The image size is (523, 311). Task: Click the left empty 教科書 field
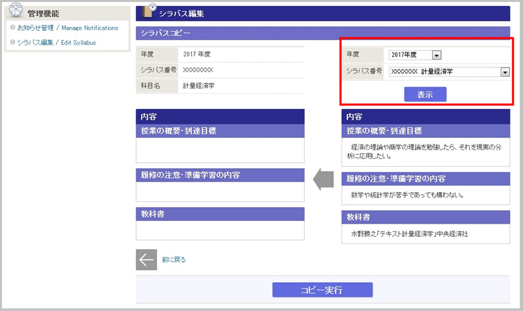click(x=220, y=230)
